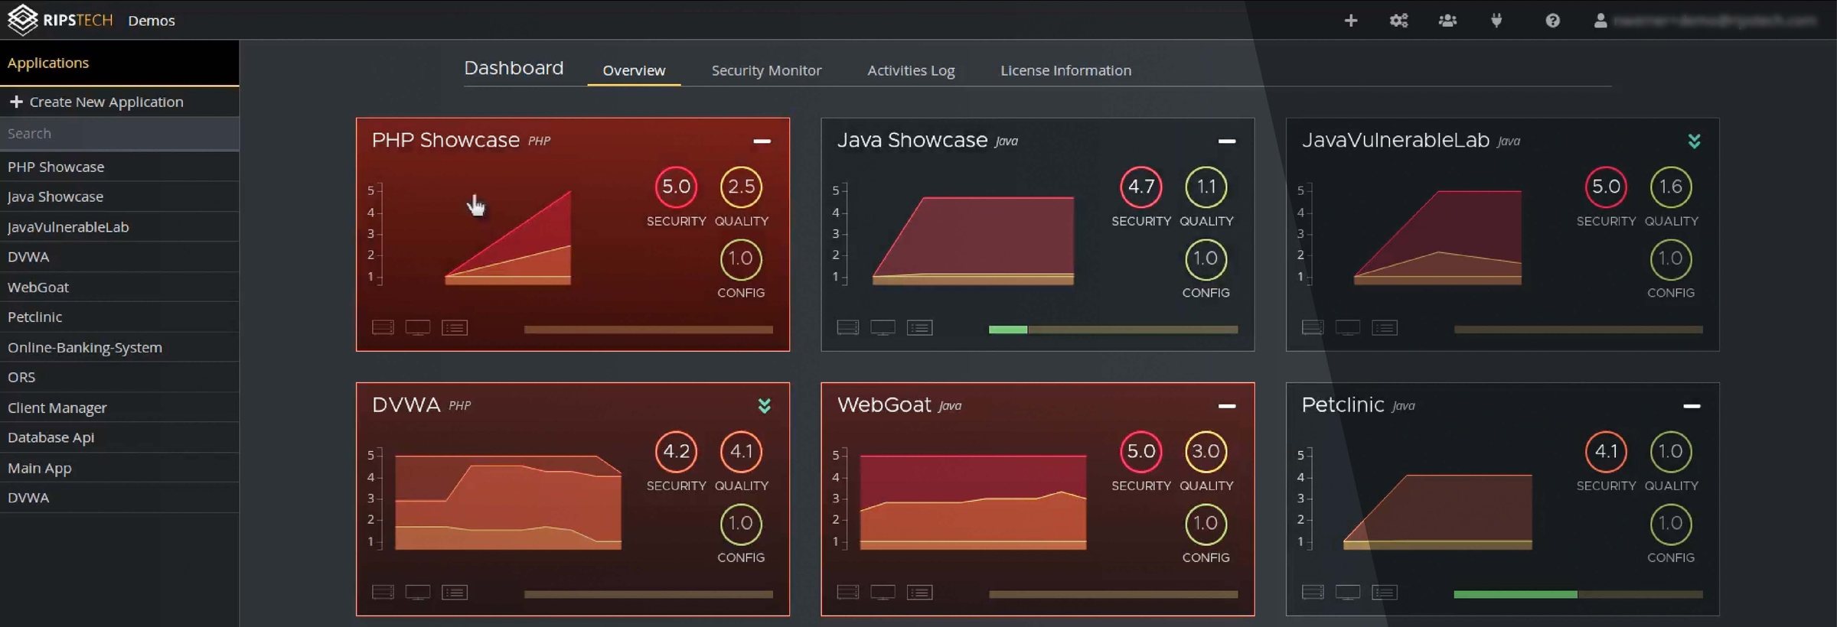Click the monitor icon in Java Showcase card
Screen dimensions: 1837x627
point(883,328)
